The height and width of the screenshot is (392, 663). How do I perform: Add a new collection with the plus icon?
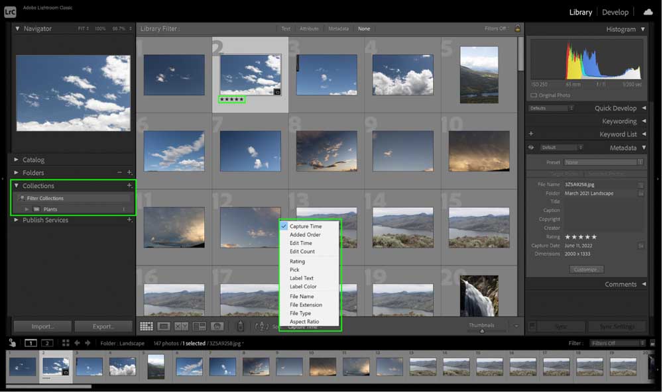tap(129, 185)
